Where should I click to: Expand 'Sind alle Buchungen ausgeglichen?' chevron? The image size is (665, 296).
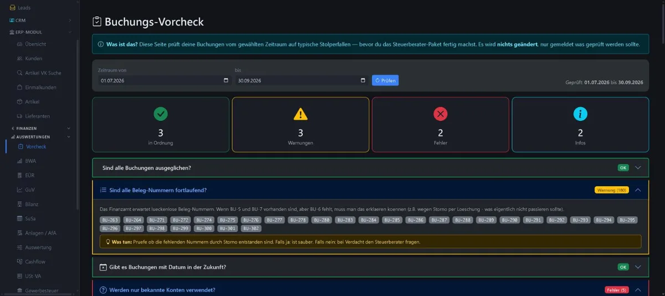[x=638, y=167]
